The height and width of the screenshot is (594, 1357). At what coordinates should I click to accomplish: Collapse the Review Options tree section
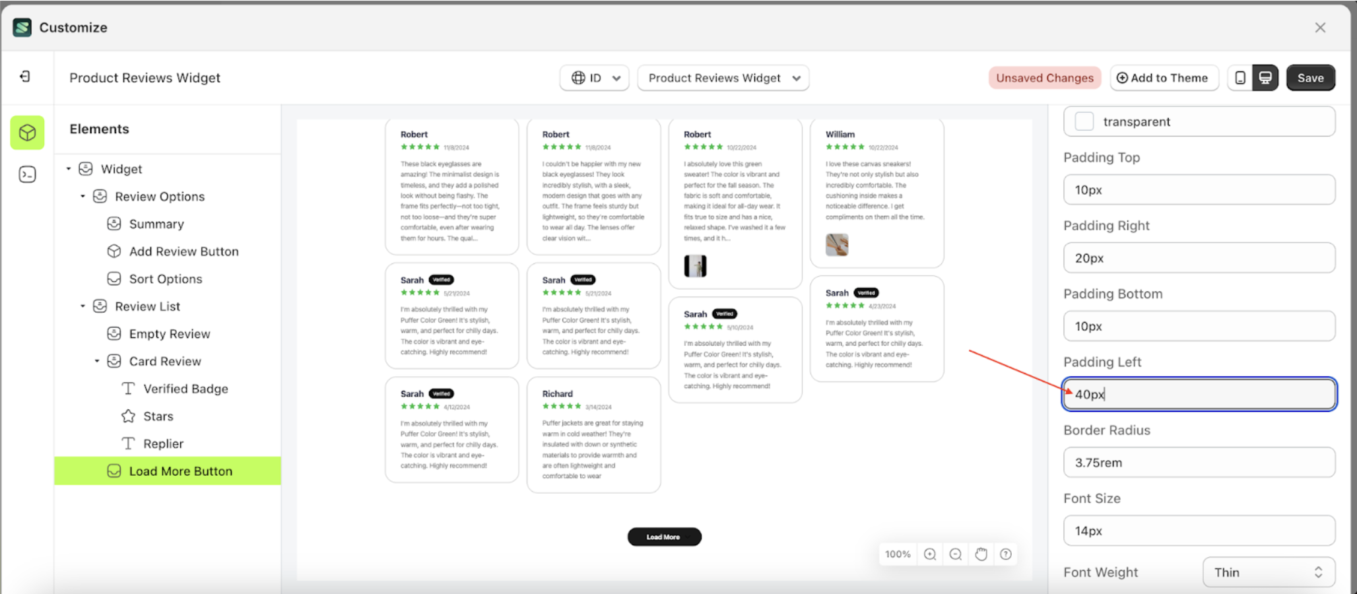(x=83, y=196)
